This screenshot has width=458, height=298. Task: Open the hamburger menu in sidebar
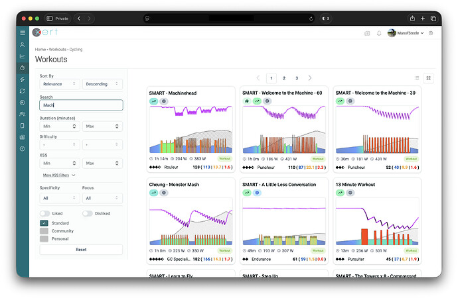(23, 32)
